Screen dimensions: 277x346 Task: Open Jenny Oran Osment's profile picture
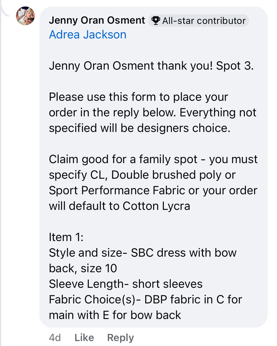coord(25,16)
